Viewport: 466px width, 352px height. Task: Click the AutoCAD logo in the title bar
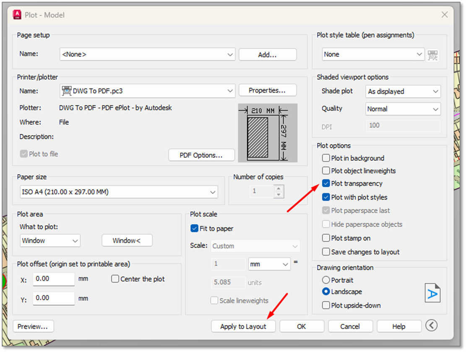click(17, 14)
